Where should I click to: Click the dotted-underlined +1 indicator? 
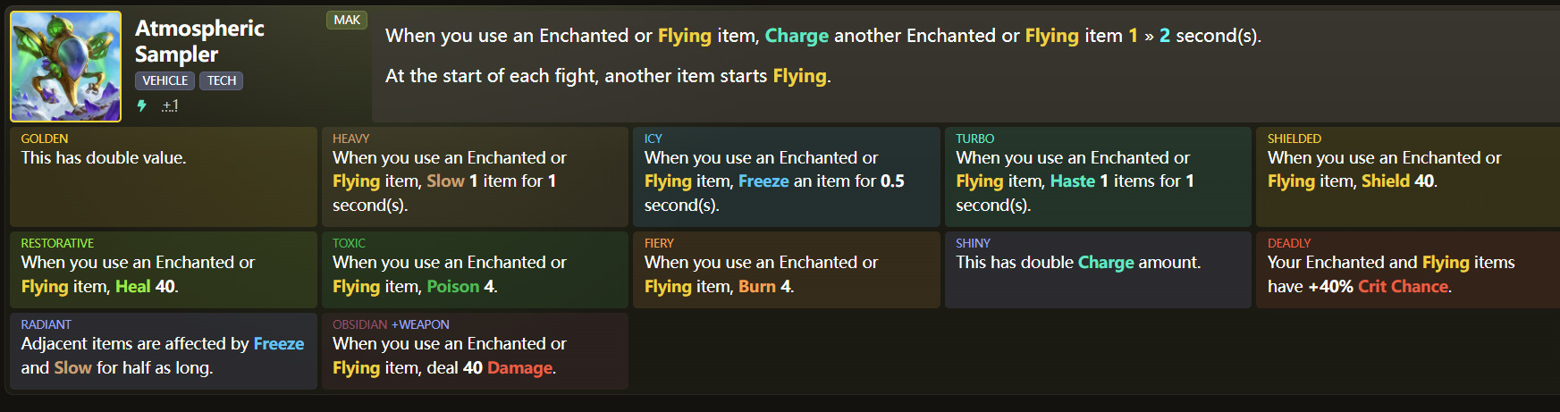pyautogui.click(x=170, y=105)
